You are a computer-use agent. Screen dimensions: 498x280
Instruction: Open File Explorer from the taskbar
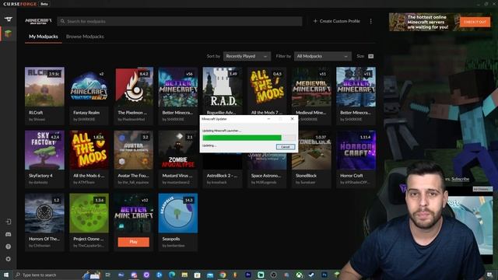tap(184, 275)
